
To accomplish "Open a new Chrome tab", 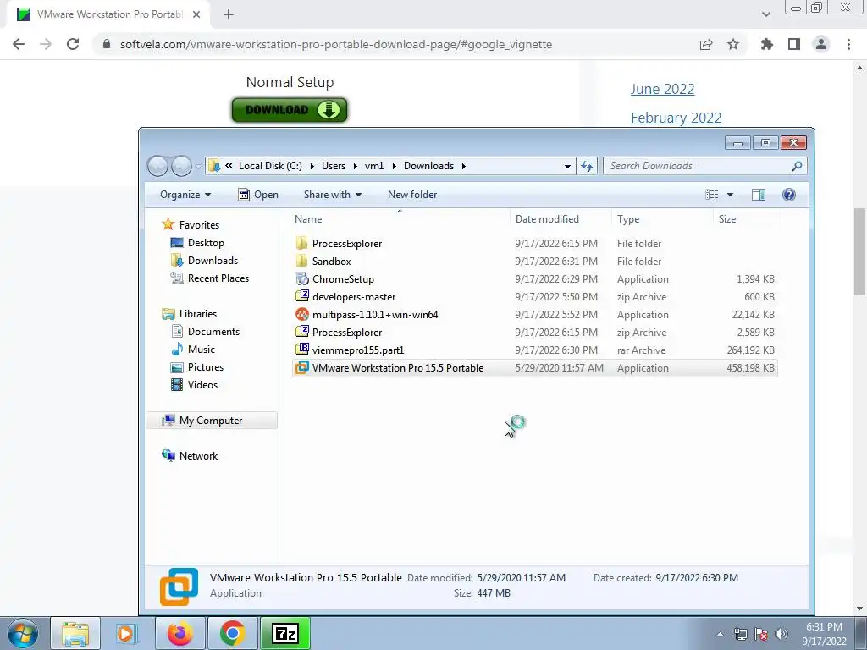I will click(x=229, y=14).
